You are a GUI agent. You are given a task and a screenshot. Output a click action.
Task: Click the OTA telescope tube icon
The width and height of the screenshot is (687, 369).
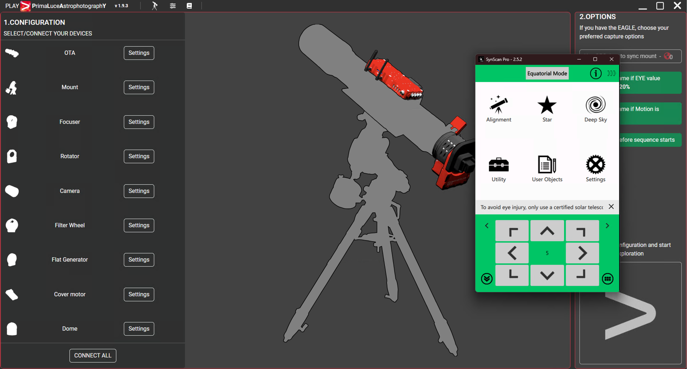pyautogui.click(x=12, y=53)
